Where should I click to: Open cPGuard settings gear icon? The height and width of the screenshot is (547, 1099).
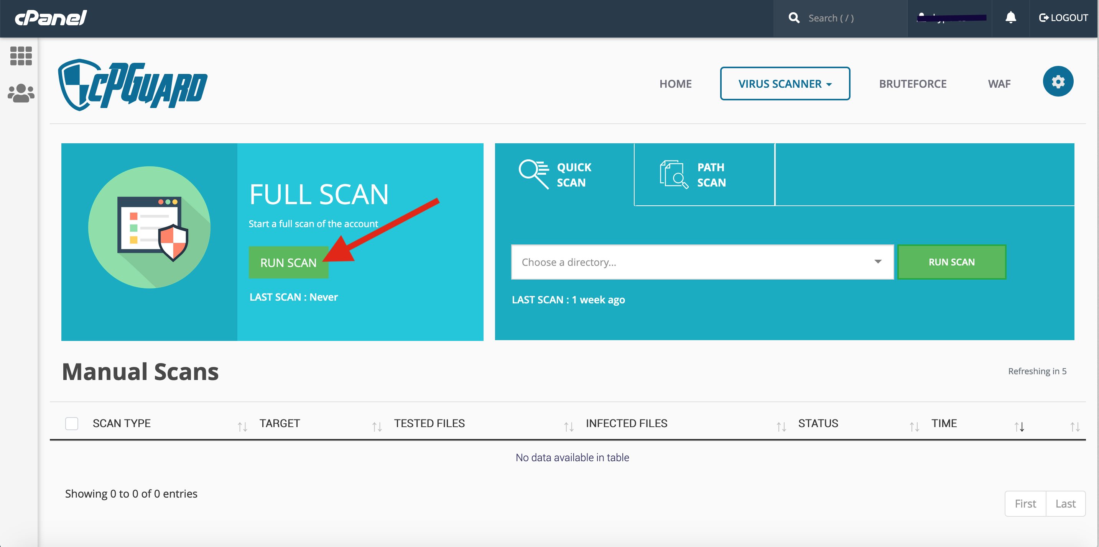pos(1058,81)
